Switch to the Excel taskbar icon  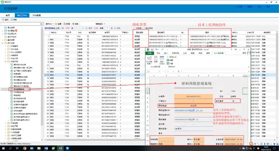pos(60,148)
